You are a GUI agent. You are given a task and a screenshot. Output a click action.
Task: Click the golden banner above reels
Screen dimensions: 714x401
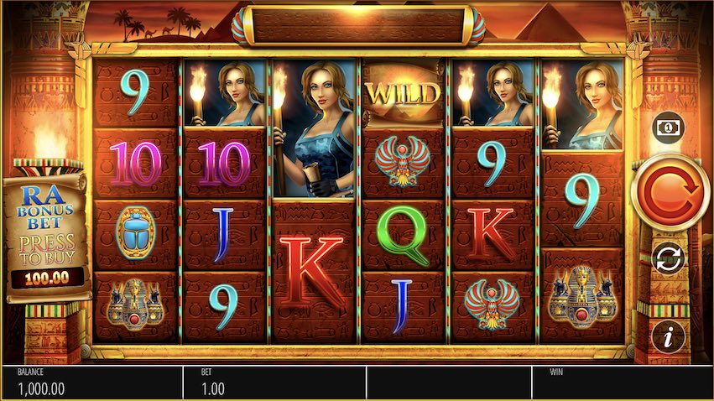coord(358,25)
